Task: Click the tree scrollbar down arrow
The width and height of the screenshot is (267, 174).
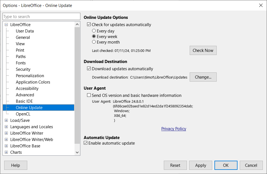Action: (x=77, y=152)
